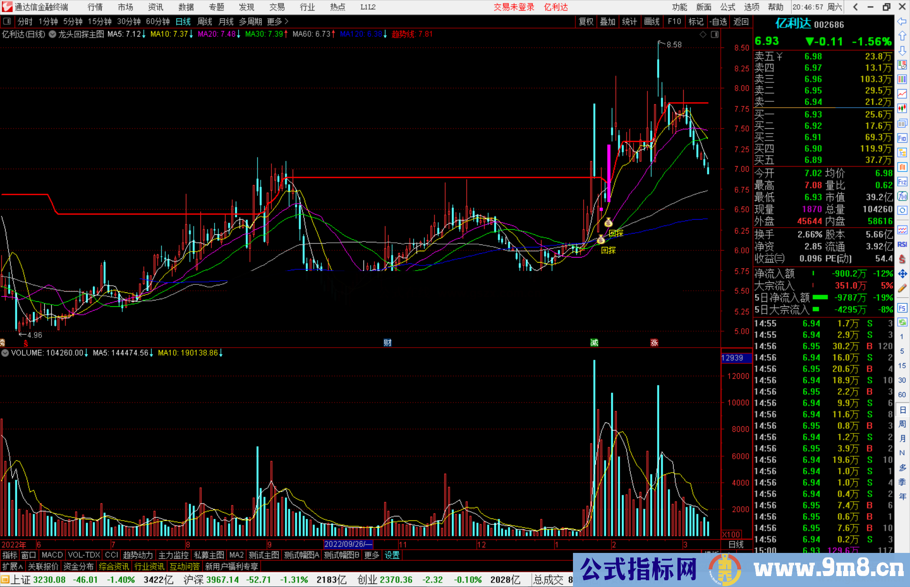Open the RSI indicator icon in sidebar
The width and height of the screenshot is (910, 587).
[902, 244]
